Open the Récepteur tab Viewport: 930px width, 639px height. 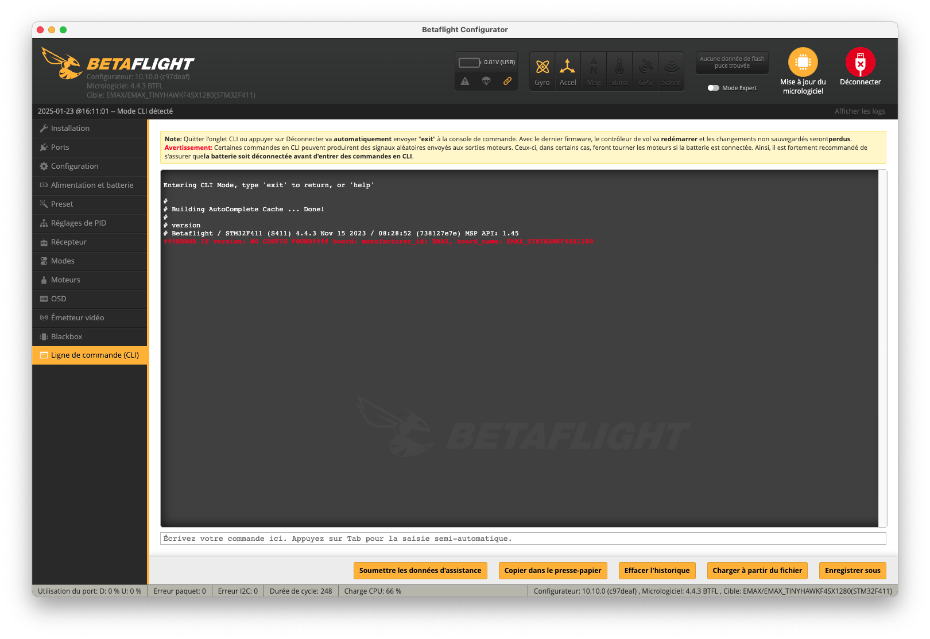[x=90, y=242]
